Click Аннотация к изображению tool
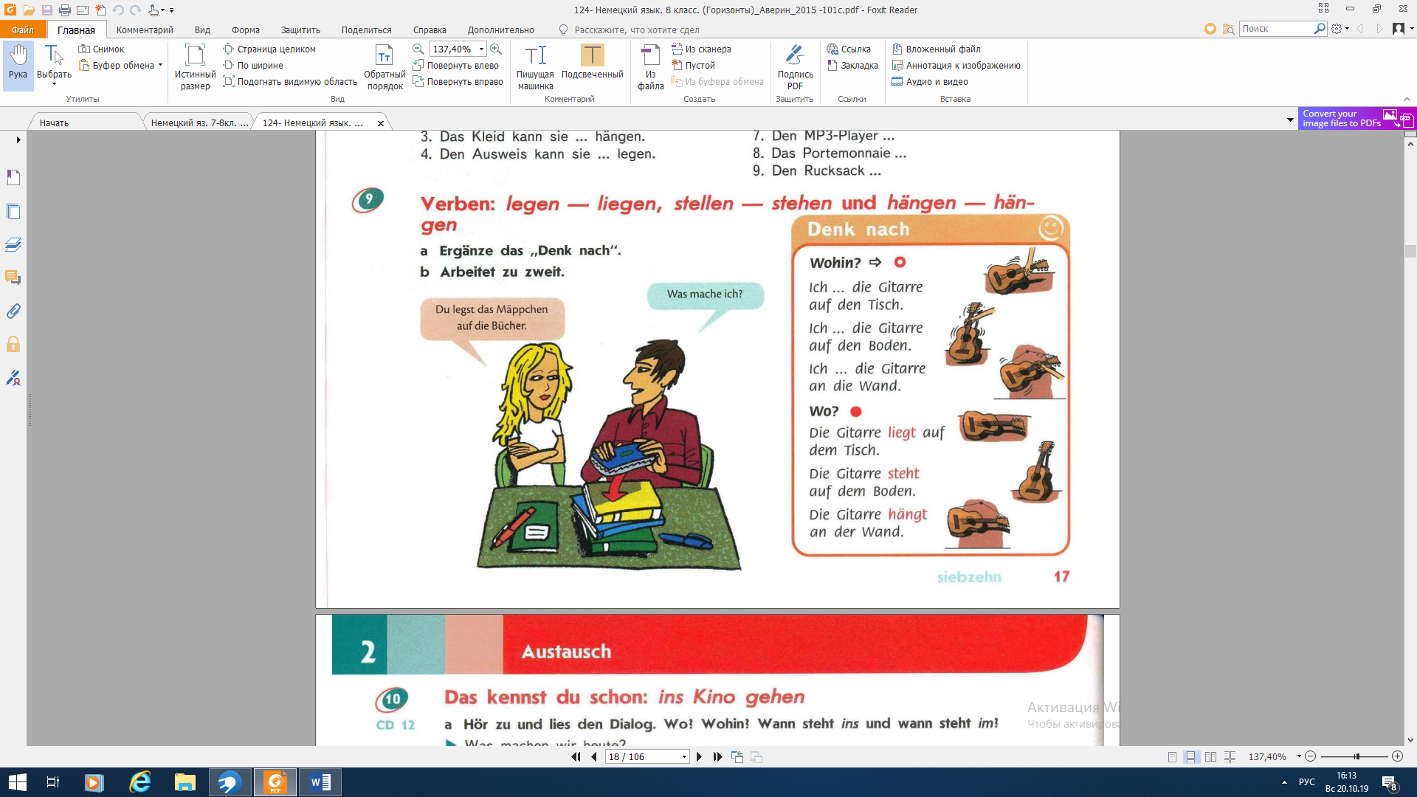The height and width of the screenshot is (797, 1417). click(x=956, y=66)
